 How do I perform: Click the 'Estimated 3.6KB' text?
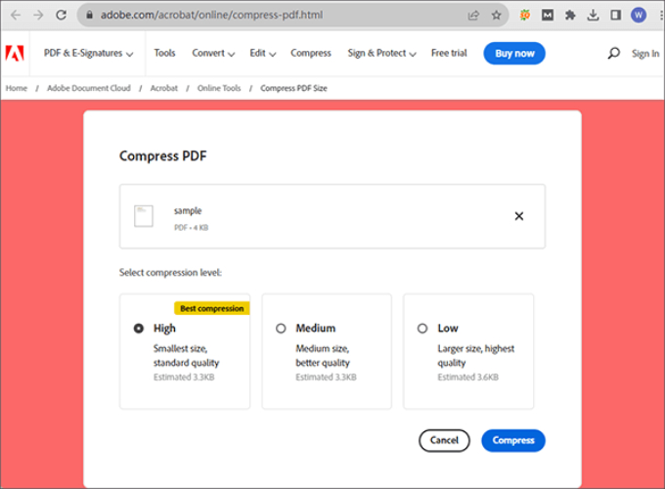coord(467,378)
